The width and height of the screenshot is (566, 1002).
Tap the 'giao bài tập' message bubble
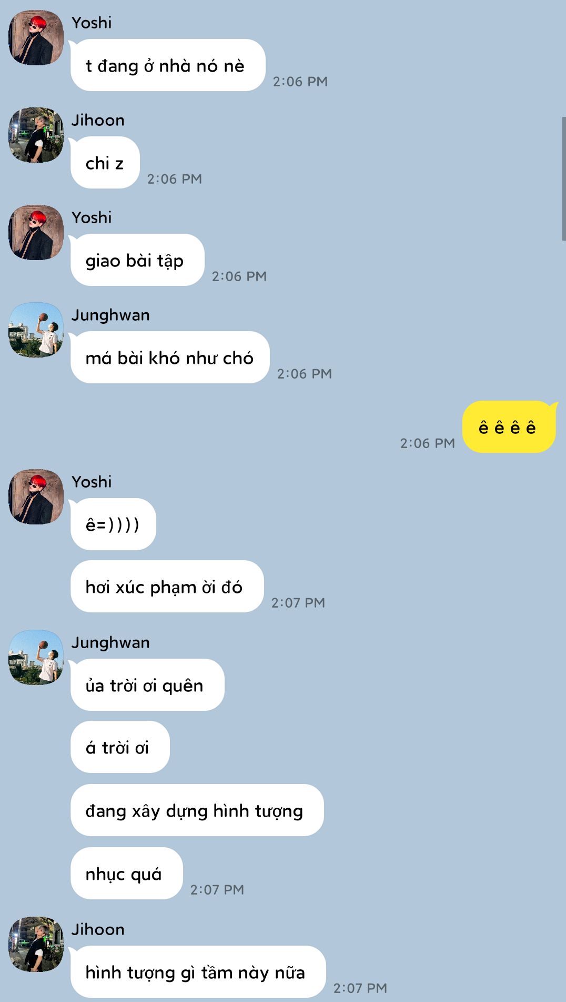[137, 260]
